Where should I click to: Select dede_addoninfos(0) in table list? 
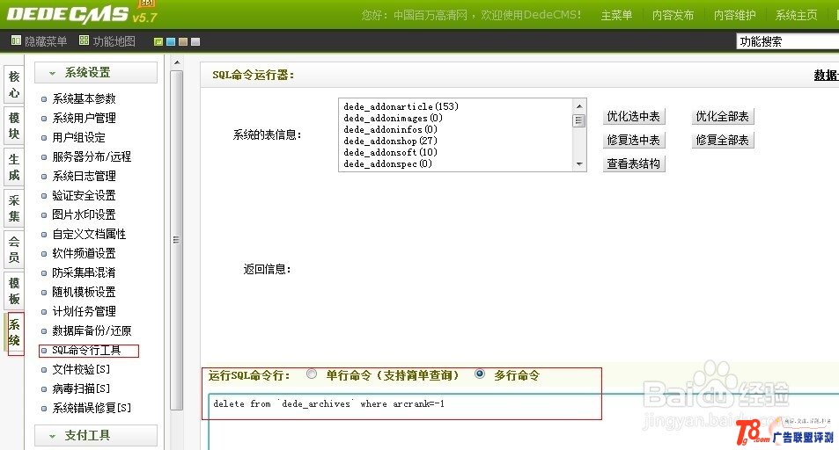pos(390,129)
